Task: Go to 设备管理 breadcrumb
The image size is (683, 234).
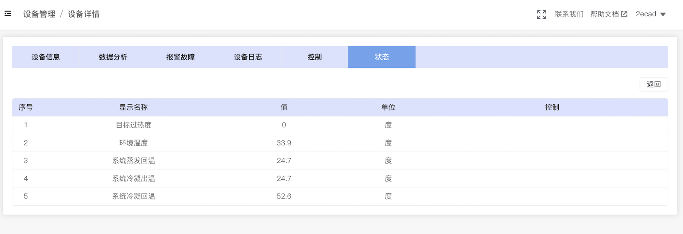Action: point(39,14)
